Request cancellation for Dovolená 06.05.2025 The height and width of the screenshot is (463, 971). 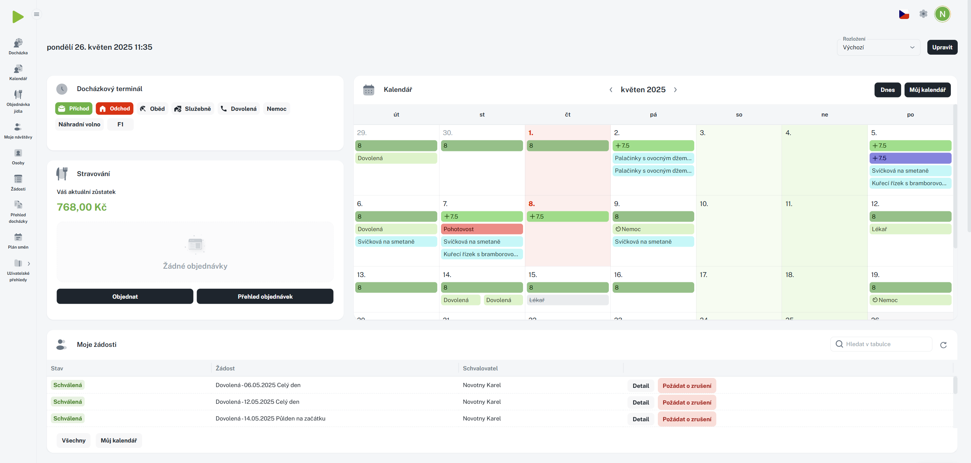click(687, 386)
